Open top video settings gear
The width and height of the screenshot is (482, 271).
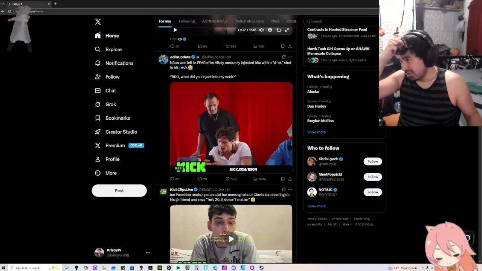point(270,30)
